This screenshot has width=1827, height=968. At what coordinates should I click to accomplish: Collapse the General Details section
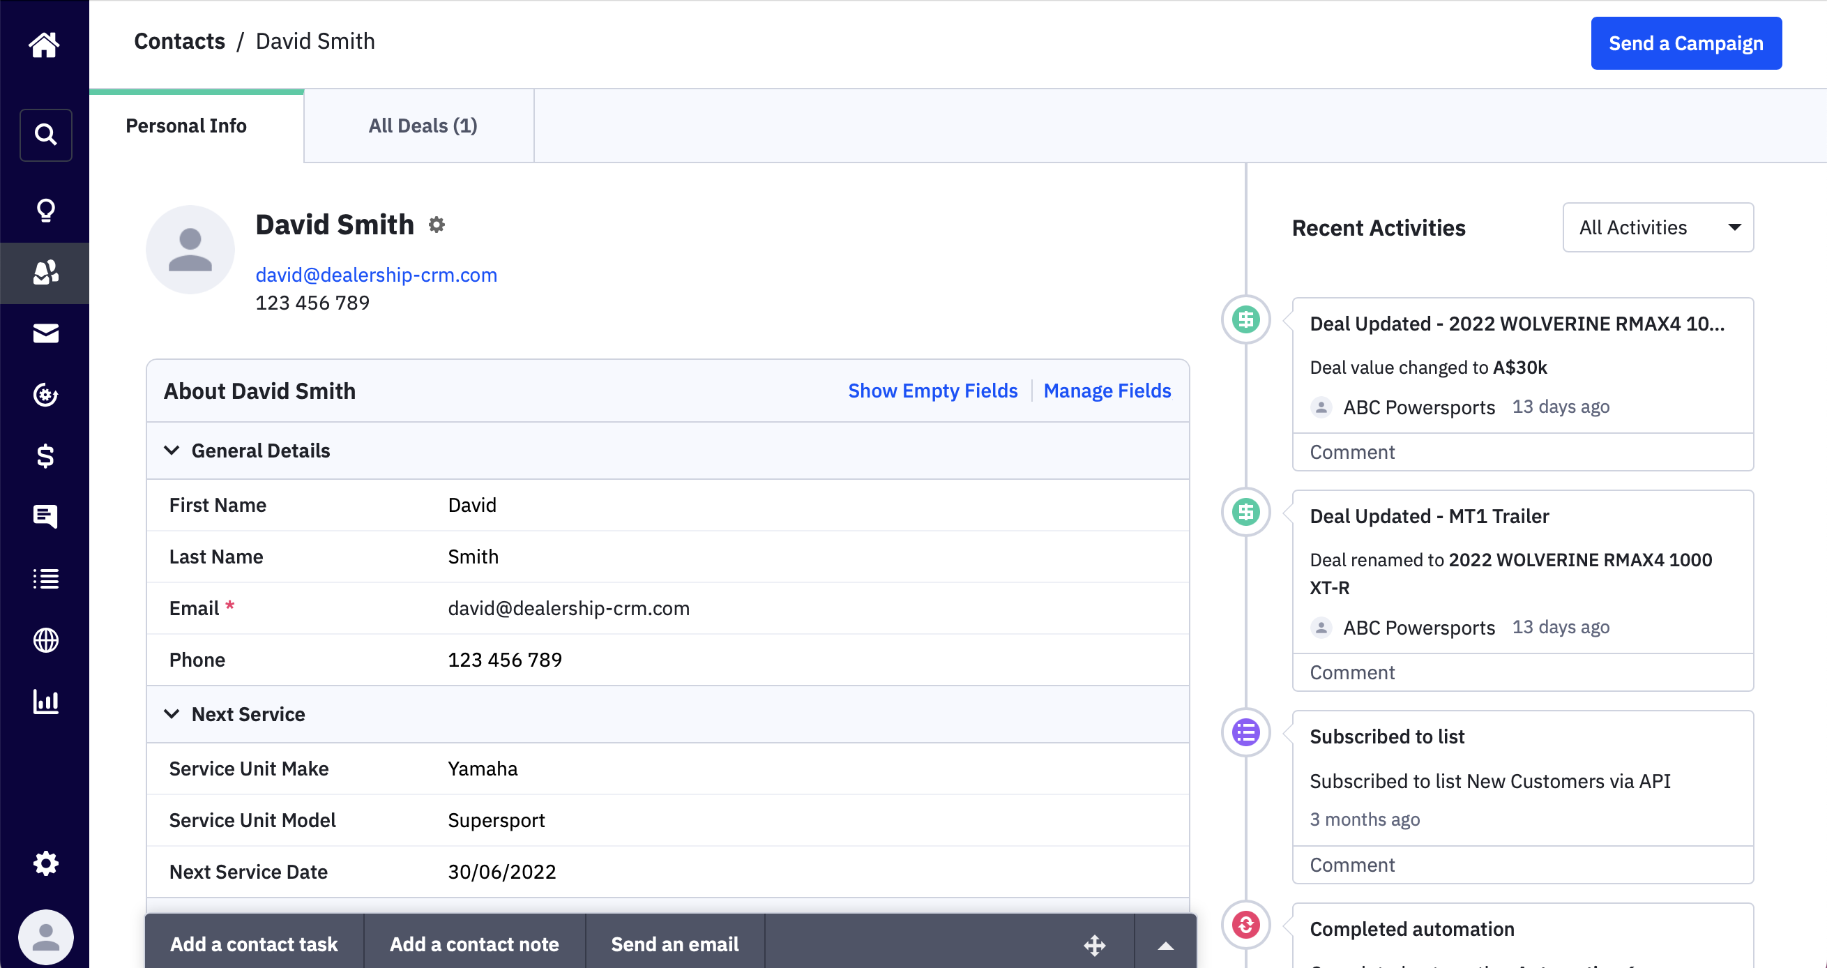[x=172, y=451]
